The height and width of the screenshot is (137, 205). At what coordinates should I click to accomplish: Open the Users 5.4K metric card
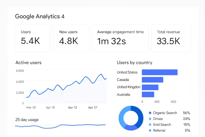pos(32,38)
